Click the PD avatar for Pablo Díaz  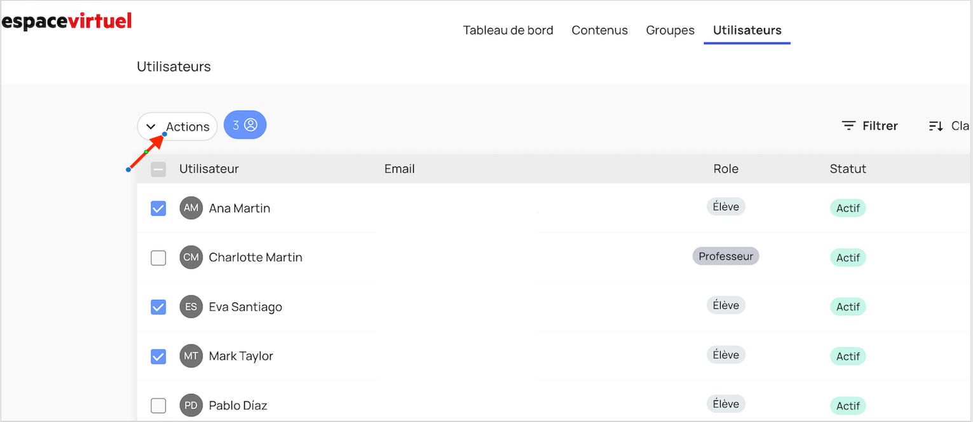[x=191, y=405]
